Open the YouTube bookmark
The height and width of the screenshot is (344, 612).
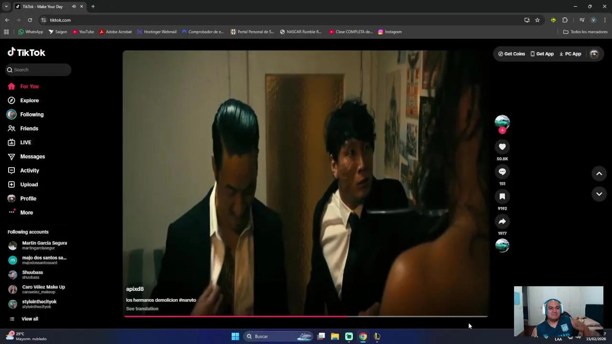[83, 32]
